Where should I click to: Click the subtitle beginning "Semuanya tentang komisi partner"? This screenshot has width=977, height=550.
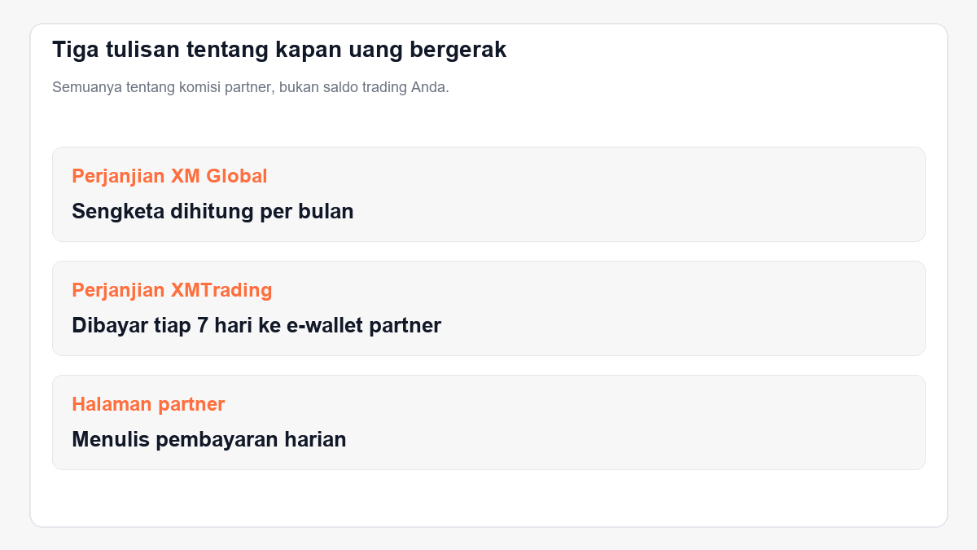[x=251, y=87]
